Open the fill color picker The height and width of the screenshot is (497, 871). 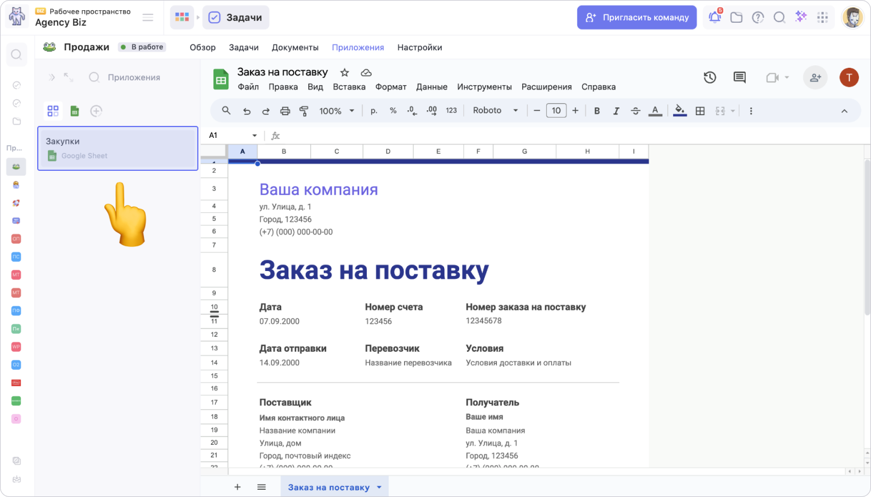click(x=680, y=111)
